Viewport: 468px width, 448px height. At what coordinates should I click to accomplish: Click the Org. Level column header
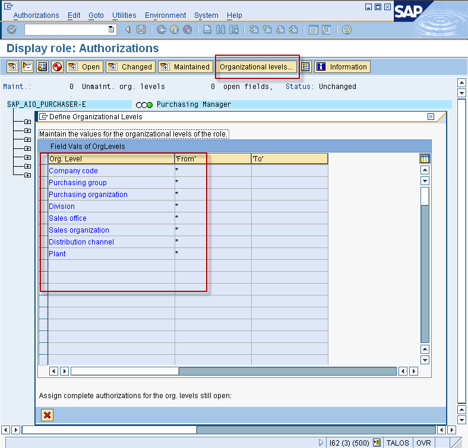tap(111, 158)
